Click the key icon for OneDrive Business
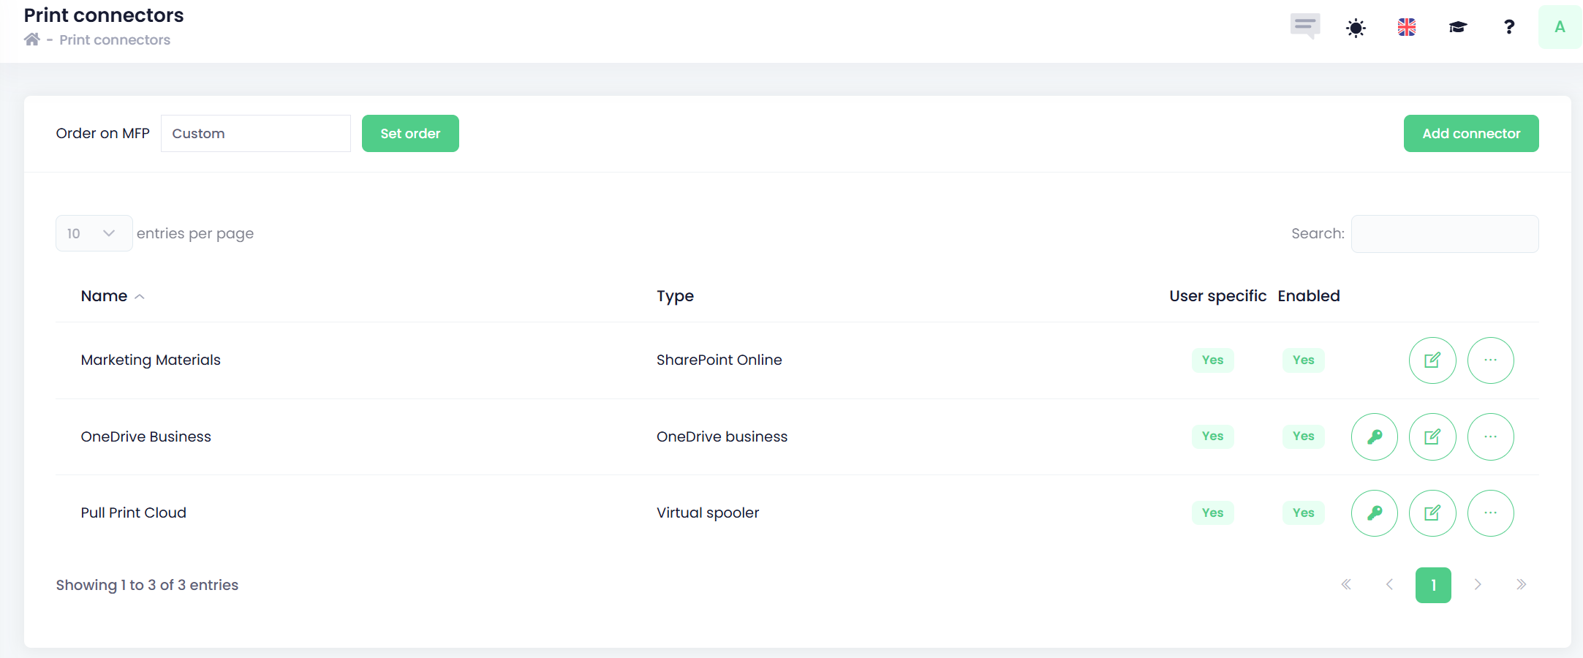This screenshot has height=658, width=1583. coord(1374,437)
